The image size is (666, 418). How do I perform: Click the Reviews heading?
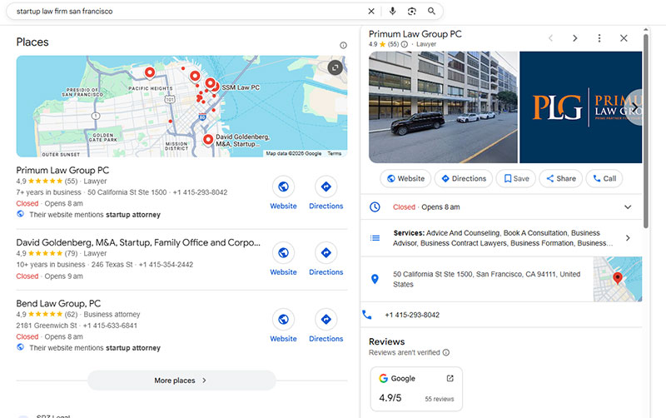point(386,341)
